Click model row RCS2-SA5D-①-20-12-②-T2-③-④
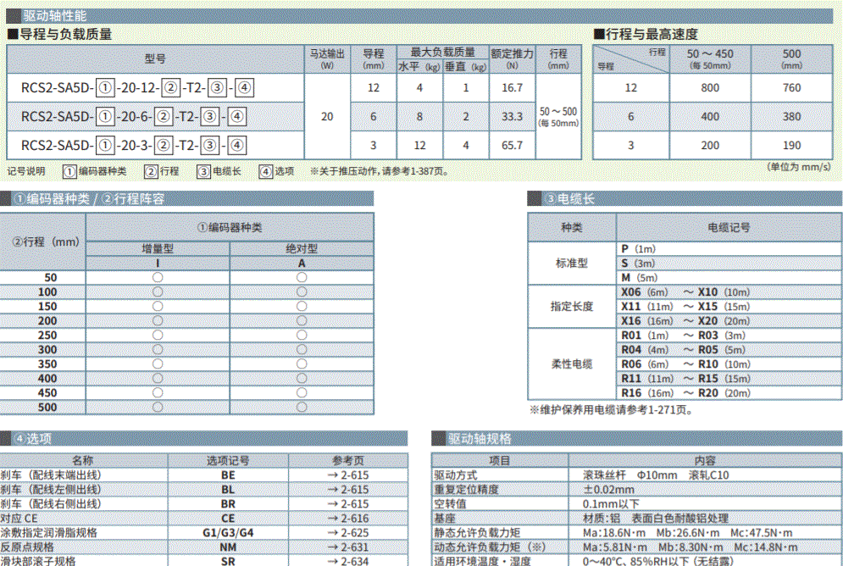The width and height of the screenshot is (843, 566). click(155, 87)
